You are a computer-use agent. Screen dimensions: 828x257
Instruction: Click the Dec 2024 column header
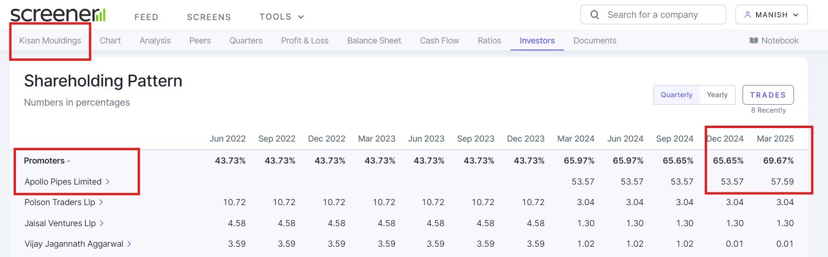[x=725, y=139]
